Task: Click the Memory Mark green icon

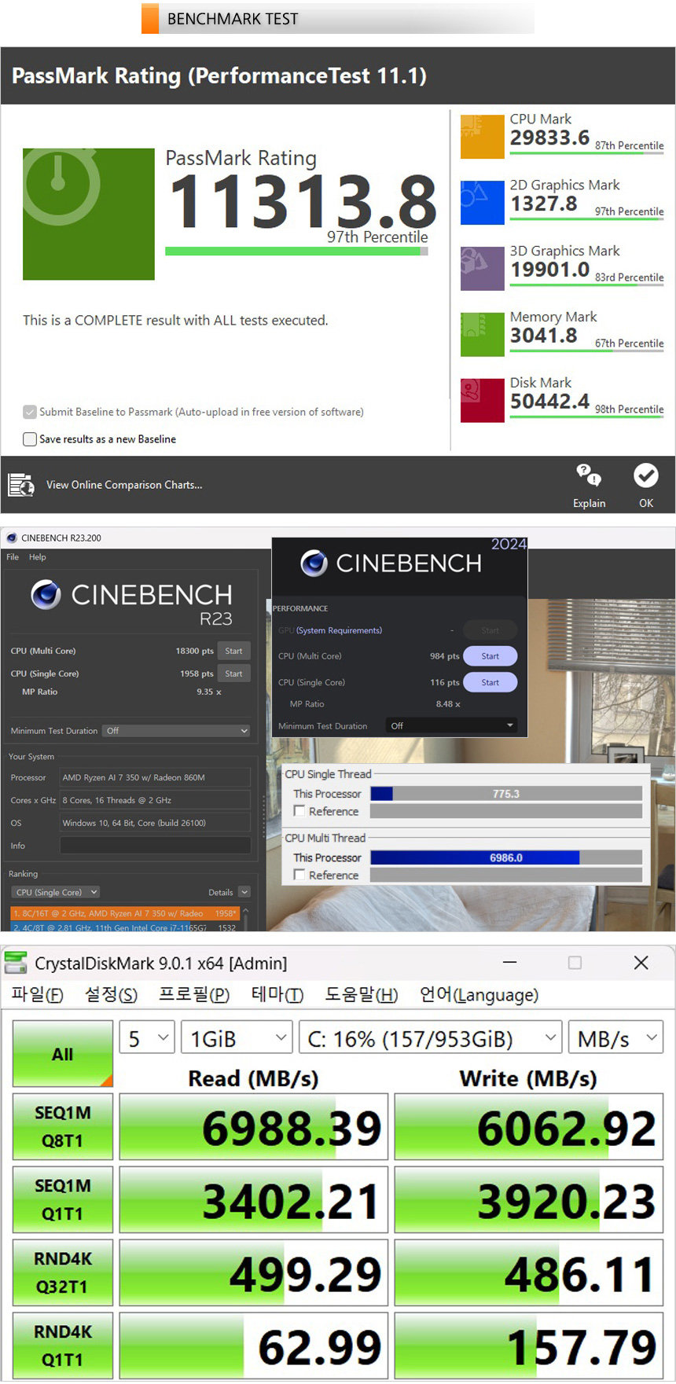Action: [x=482, y=335]
